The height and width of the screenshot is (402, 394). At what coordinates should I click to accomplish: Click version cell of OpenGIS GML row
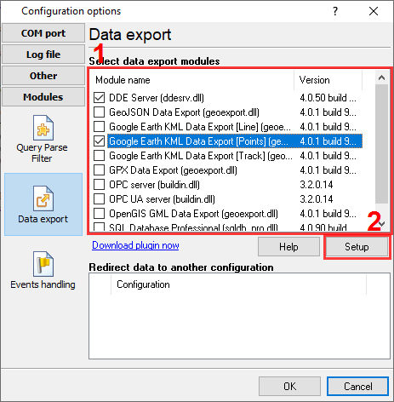tap(328, 214)
